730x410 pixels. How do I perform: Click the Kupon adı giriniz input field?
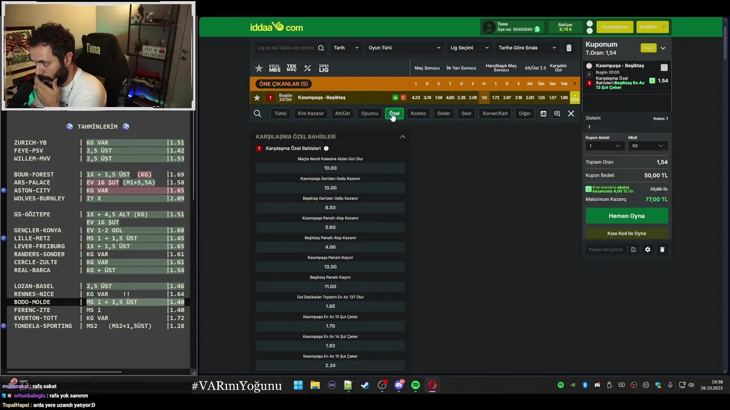[606, 249]
